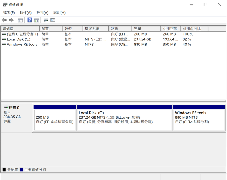Viewport: 227px width, 180px height.
Task: Sort by the 檔案系統 column header
Action: pos(96,28)
